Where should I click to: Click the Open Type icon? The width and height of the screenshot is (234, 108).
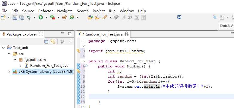[90, 17]
